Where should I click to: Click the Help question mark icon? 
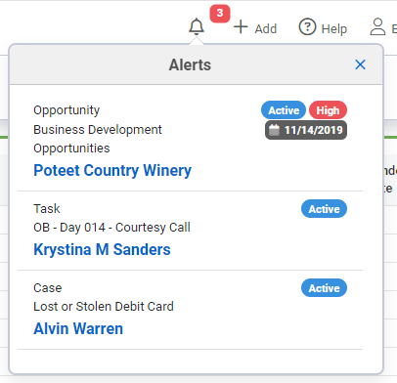[307, 26]
